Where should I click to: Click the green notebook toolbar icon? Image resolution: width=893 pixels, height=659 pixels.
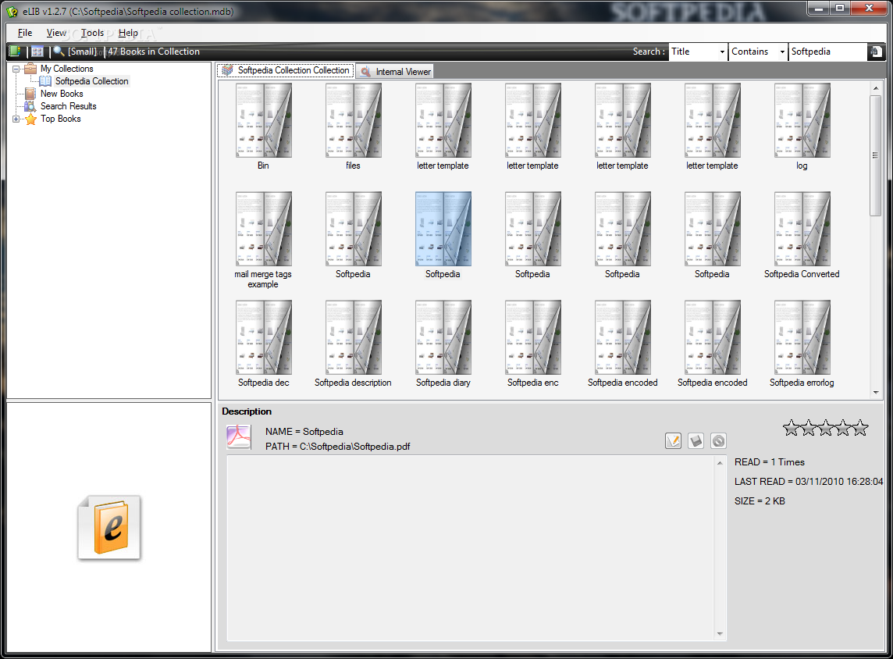pos(15,52)
